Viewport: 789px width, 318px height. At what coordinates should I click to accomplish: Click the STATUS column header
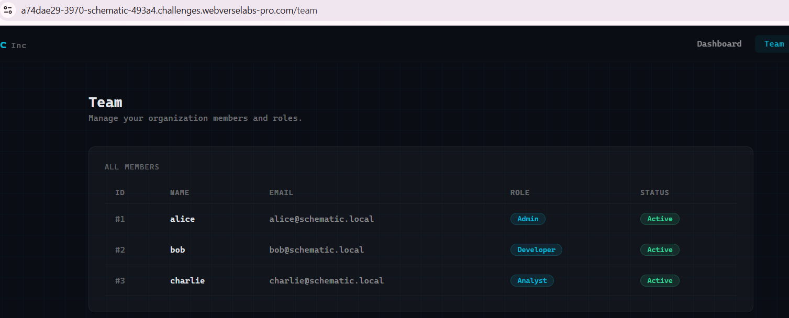(x=654, y=192)
